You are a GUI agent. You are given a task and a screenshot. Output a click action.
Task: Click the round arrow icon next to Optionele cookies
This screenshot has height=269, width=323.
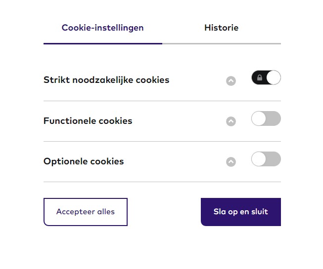(x=231, y=162)
